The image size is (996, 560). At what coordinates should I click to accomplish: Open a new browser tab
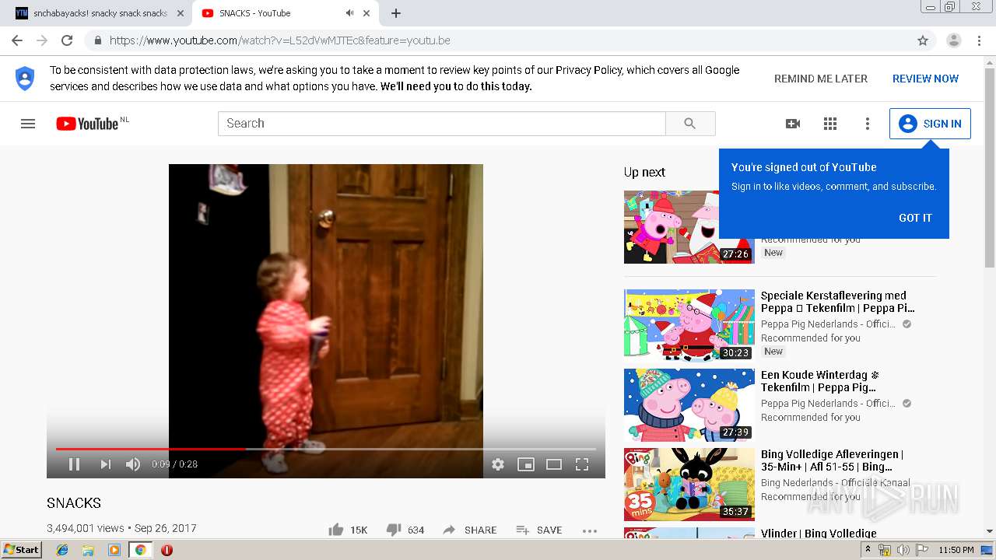point(396,13)
